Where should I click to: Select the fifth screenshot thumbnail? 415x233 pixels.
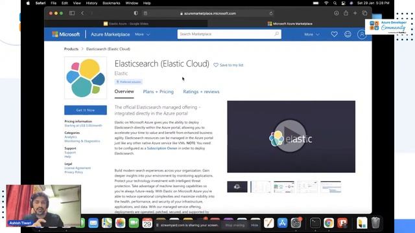[x=331, y=187]
